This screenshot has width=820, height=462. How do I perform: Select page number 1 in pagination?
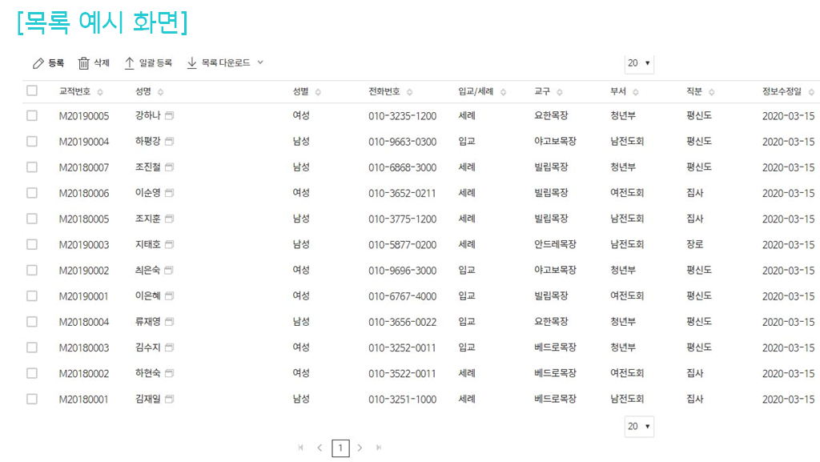[340, 448]
